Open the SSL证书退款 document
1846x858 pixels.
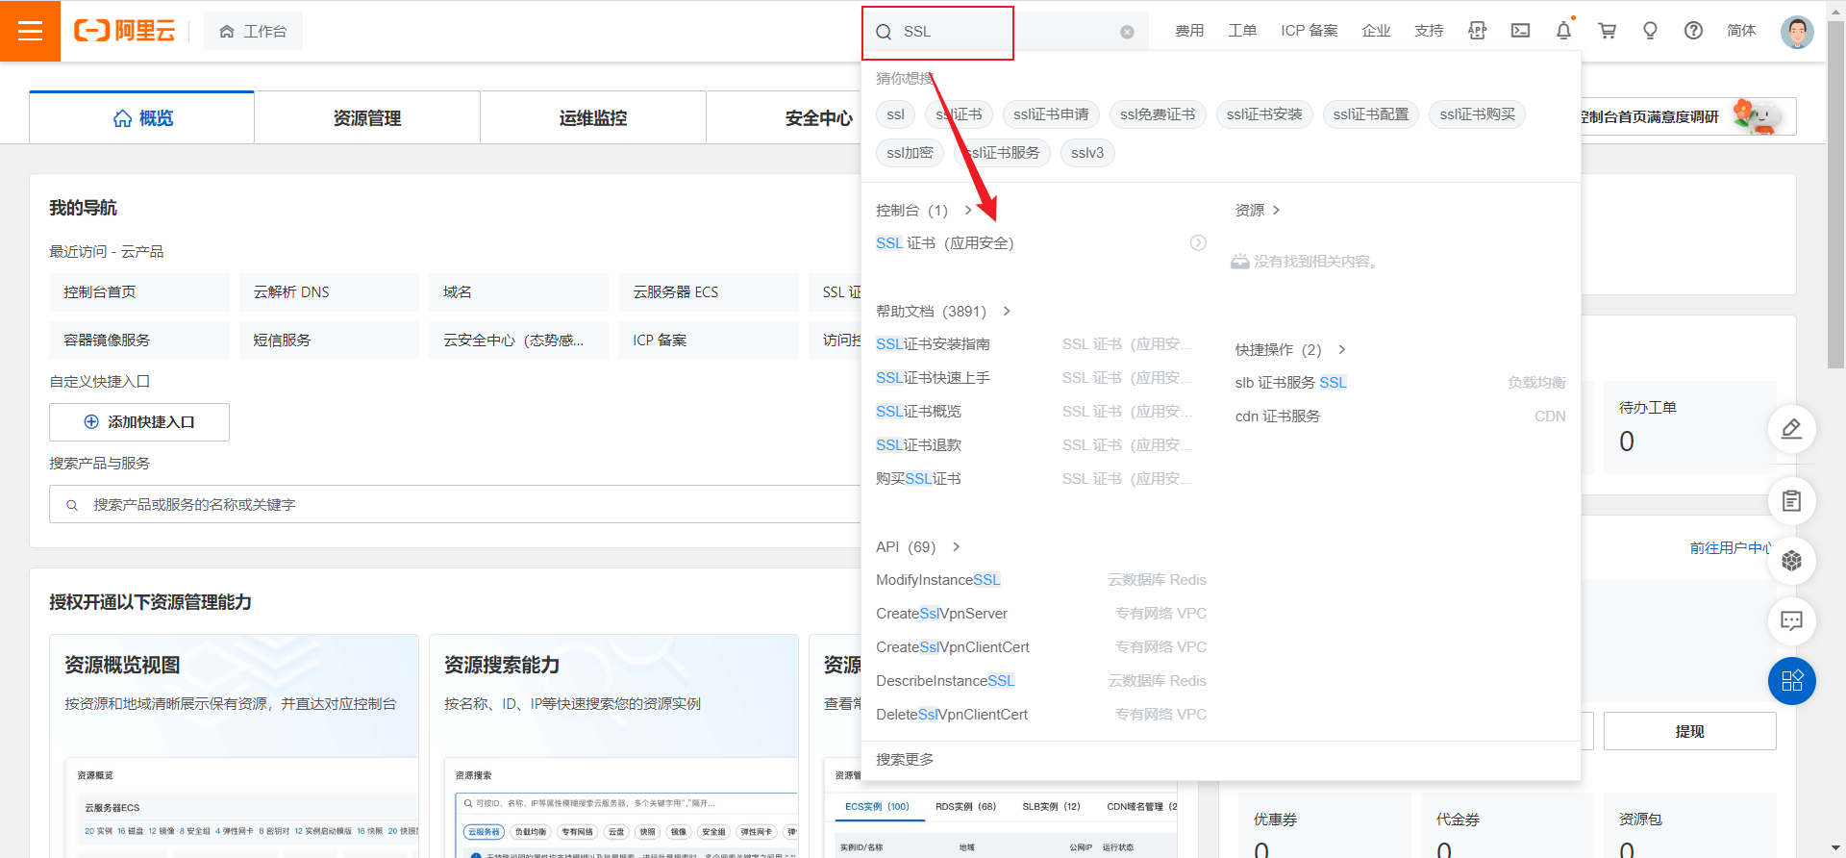point(918,445)
